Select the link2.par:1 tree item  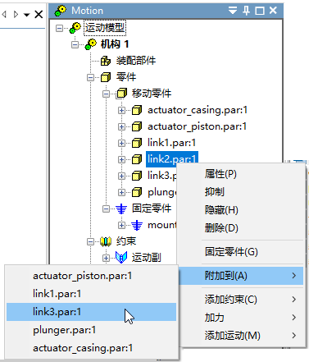pos(172,159)
